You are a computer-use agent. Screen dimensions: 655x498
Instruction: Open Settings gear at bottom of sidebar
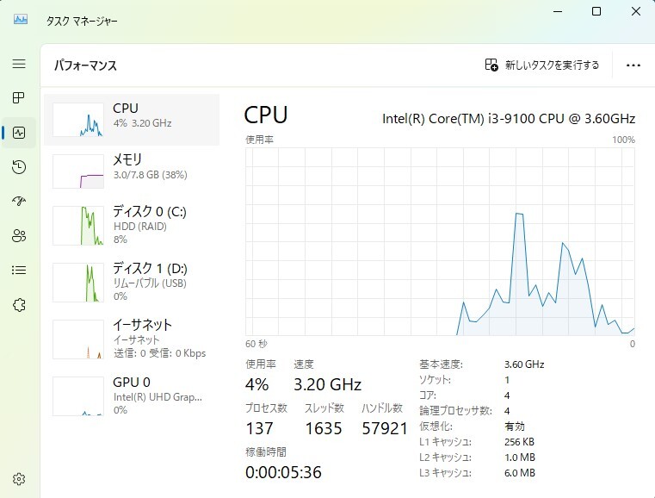(x=19, y=479)
